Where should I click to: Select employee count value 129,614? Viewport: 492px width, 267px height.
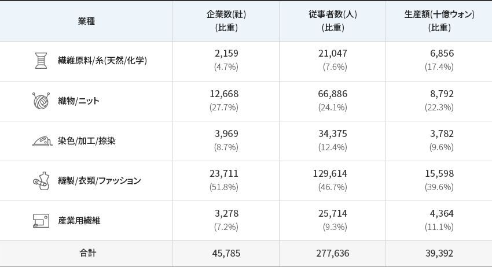(330, 173)
